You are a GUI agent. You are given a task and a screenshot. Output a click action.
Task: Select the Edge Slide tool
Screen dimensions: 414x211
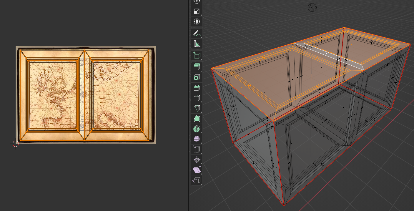click(x=197, y=149)
